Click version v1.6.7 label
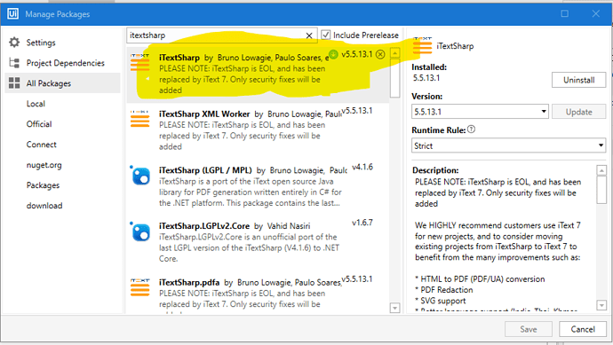Screen dimensions: 613x345 pos(362,223)
